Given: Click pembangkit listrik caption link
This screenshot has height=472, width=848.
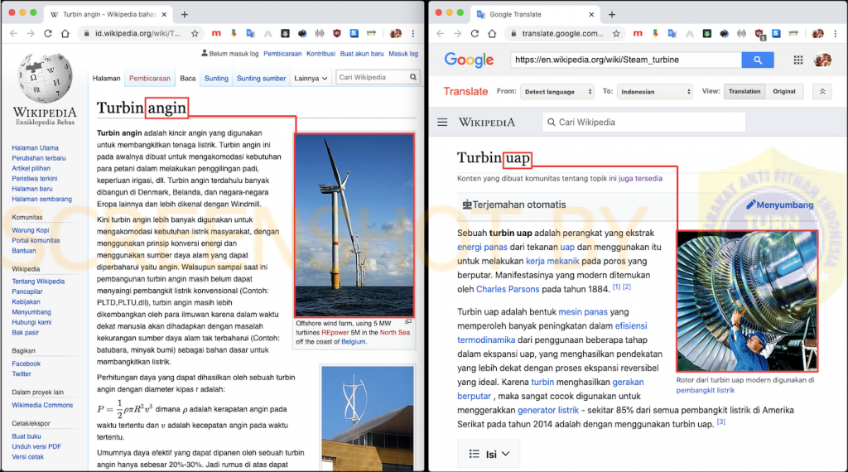Looking at the screenshot, I should tap(706, 390).
